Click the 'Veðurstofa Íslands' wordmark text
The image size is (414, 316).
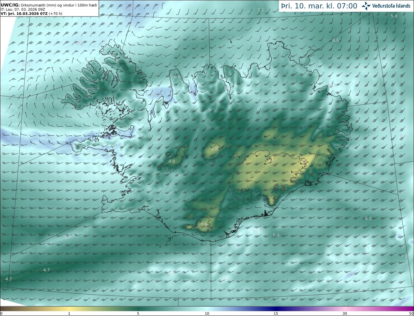pyautogui.click(x=391, y=6)
